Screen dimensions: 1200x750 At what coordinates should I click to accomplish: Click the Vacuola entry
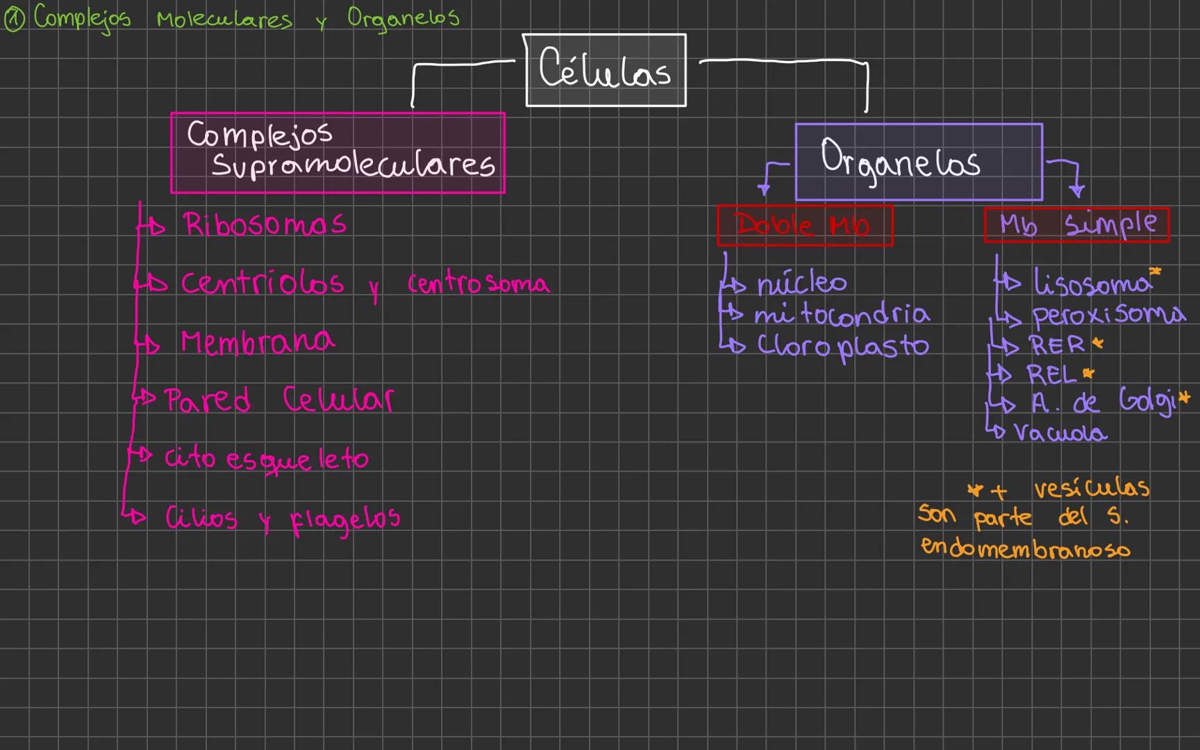click(x=1062, y=431)
